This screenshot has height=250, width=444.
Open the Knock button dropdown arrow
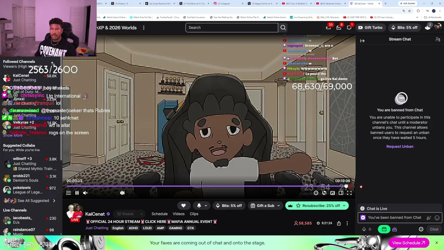pyautogui.click(x=141, y=214)
